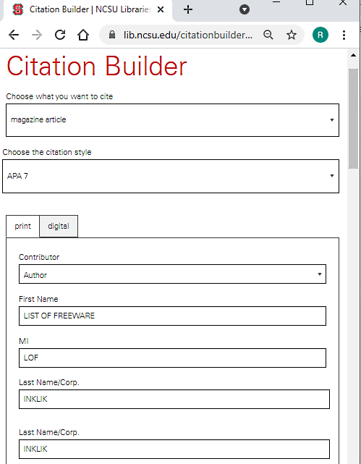Click the vertical scrollbar thumb
Screen dimensions: 361x464
[x=353, y=119]
